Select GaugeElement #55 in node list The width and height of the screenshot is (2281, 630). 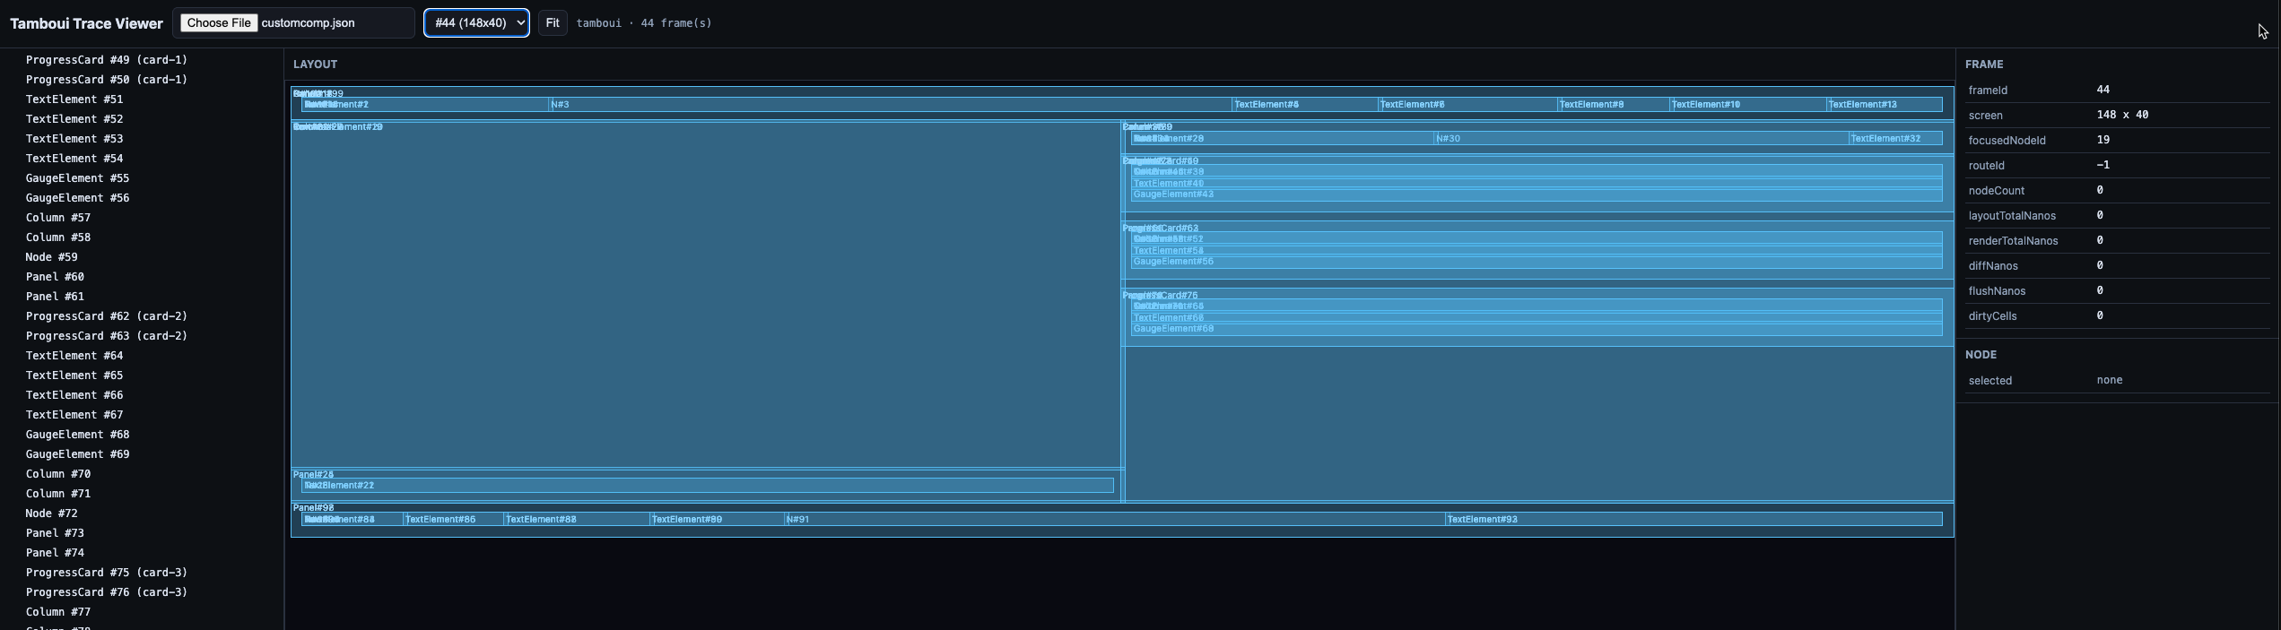pos(77,178)
